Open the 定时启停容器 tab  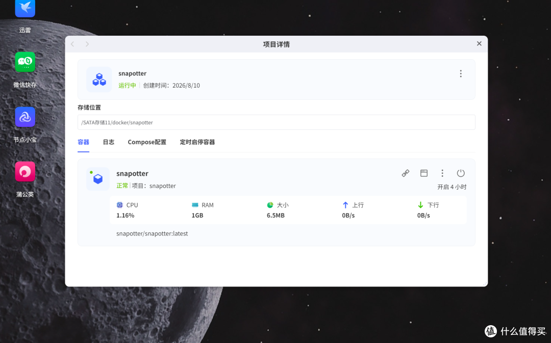click(x=197, y=142)
